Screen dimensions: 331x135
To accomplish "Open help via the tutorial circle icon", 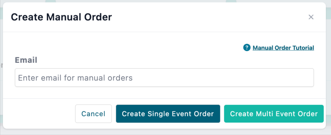I will pos(247,48).
